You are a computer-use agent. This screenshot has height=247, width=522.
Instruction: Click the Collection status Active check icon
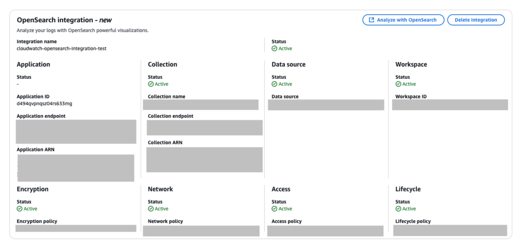pyautogui.click(x=151, y=84)
